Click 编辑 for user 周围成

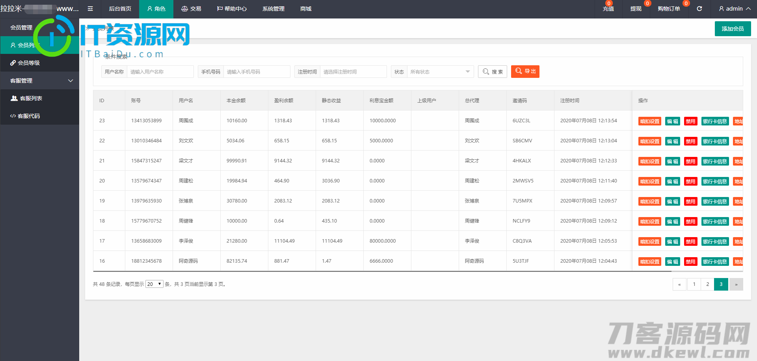click(673, 121)
